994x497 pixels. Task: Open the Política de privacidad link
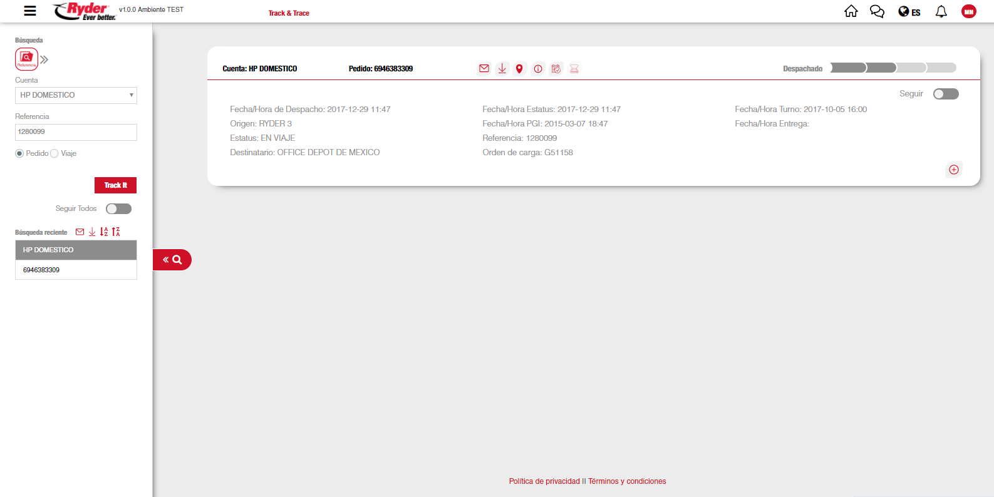coord(544,481)
